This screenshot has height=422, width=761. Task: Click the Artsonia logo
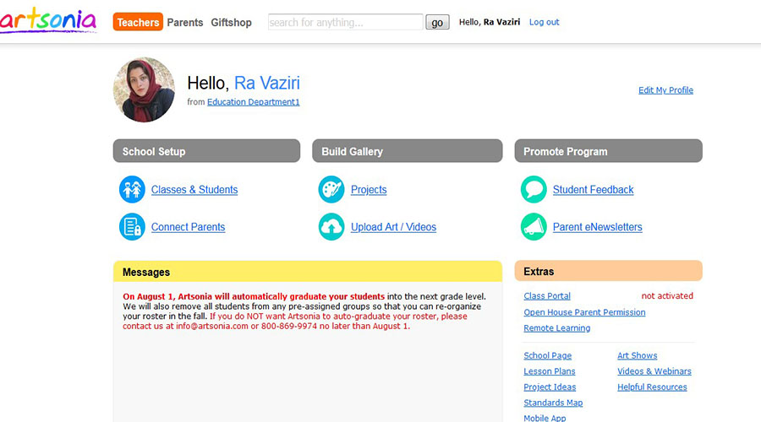48,20
